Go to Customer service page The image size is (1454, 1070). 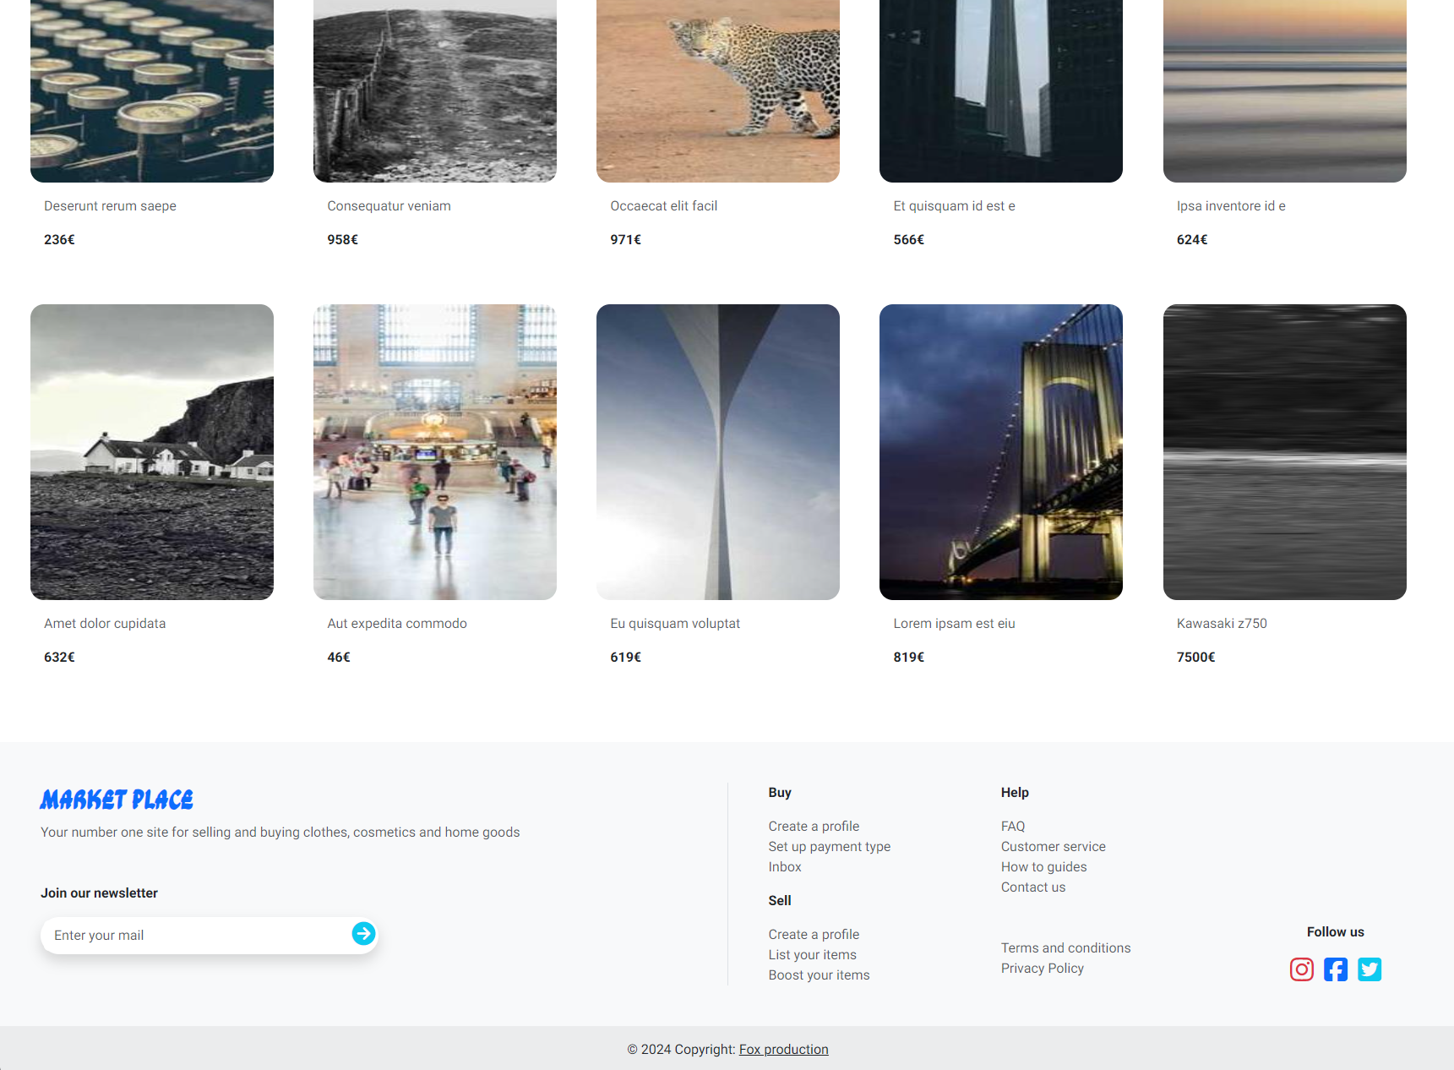coord(1053,847)
